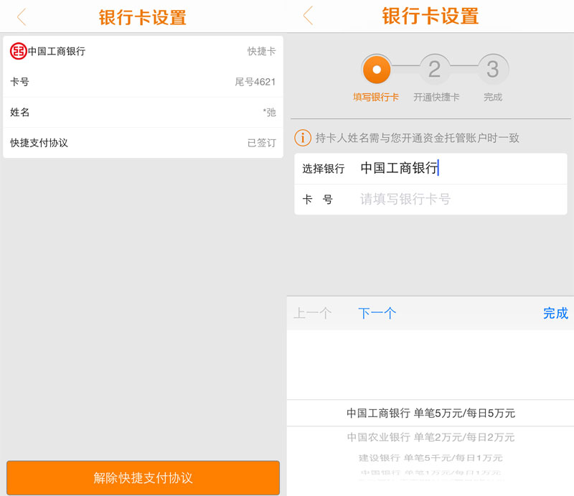Image resolution: width=574 pixels, height=496 pixels.
Task: Tap back arrow on right bank card screen
Action: pyautogui.click(x=309, y=15)
